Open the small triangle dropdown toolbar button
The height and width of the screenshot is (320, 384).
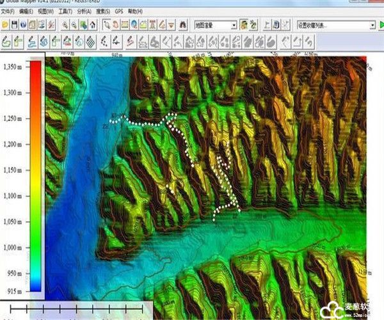(171, 25)
